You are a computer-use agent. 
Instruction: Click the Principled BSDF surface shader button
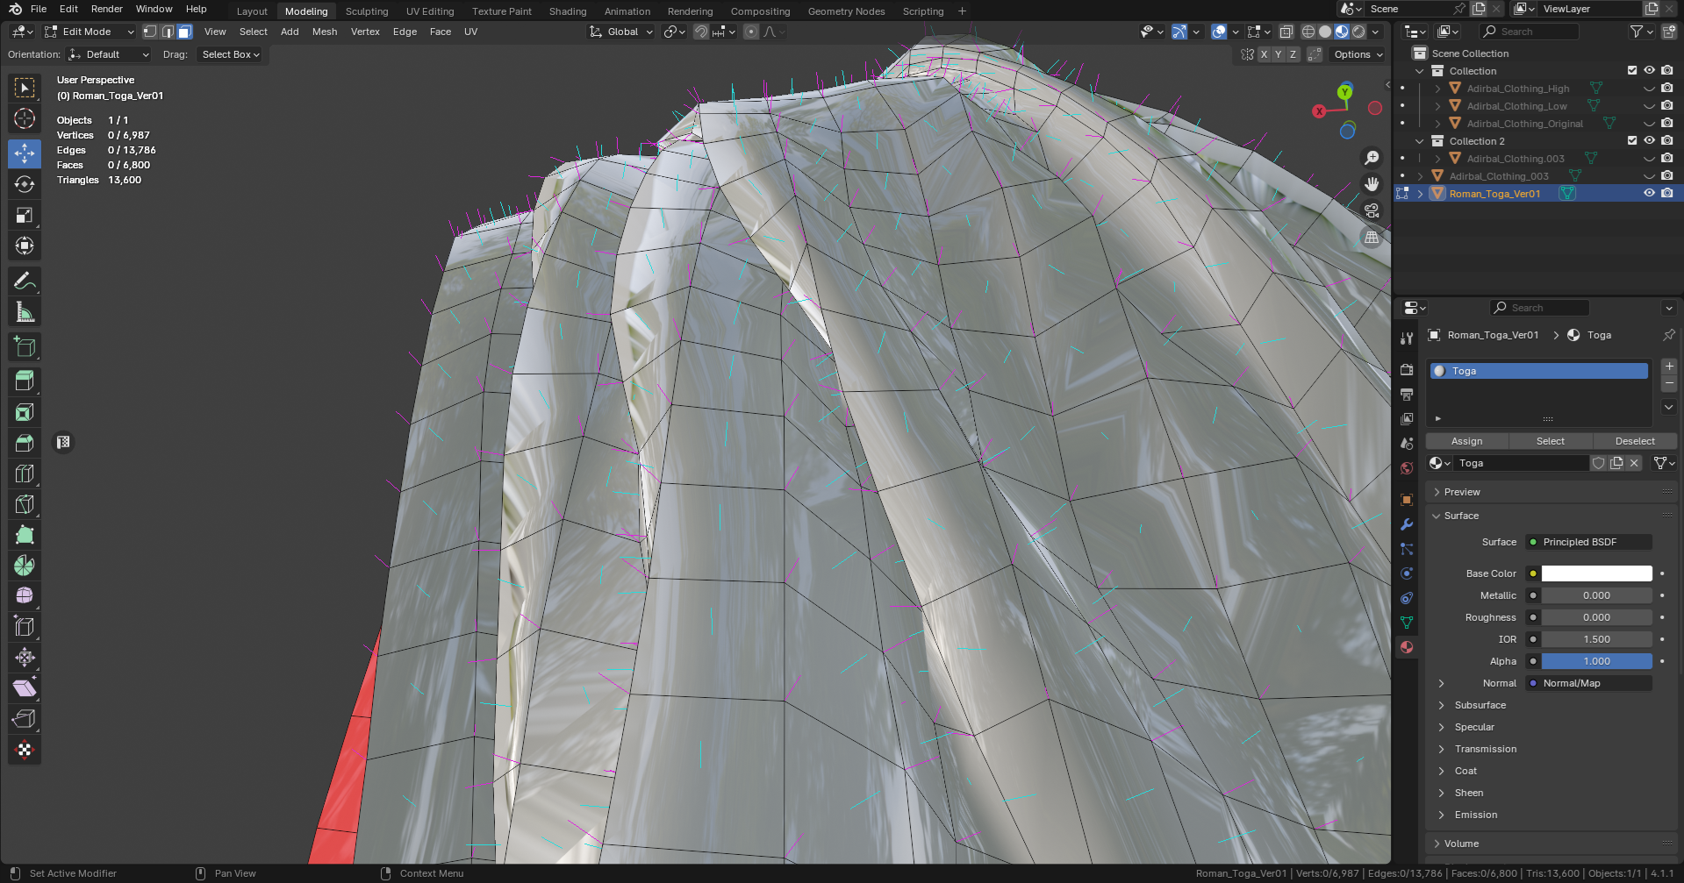coord(1588,542)
